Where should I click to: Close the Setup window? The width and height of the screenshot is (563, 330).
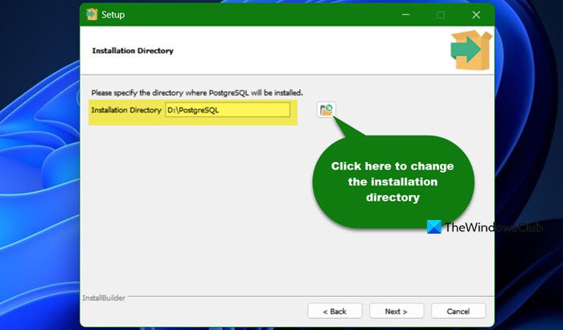pos(476,14)
